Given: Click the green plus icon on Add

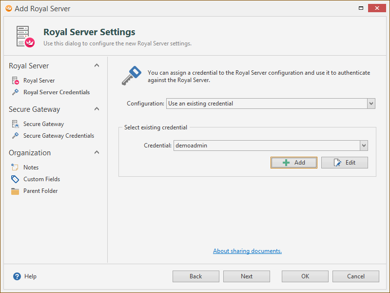Looking at the screenshot, I should pos(286,163).
